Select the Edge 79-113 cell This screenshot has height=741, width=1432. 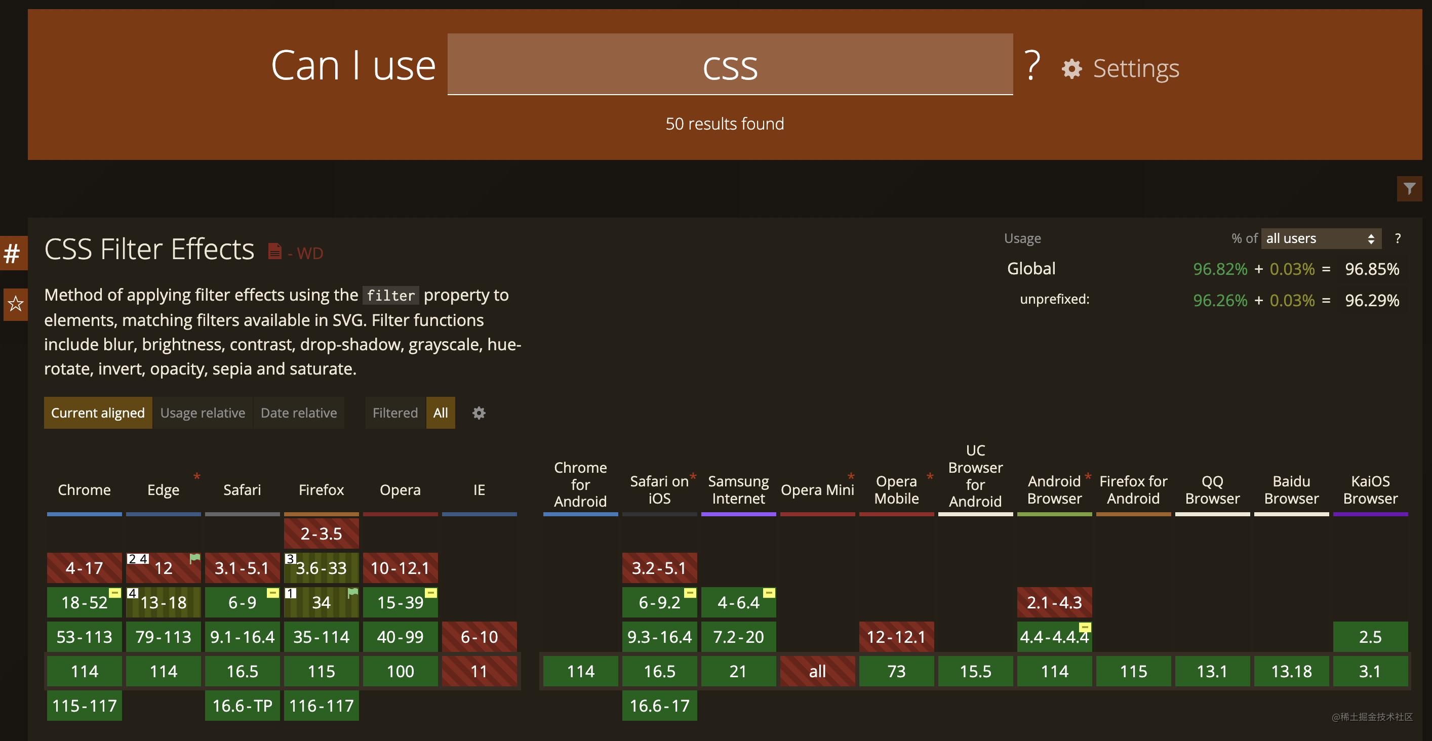(x=164, y=637)
